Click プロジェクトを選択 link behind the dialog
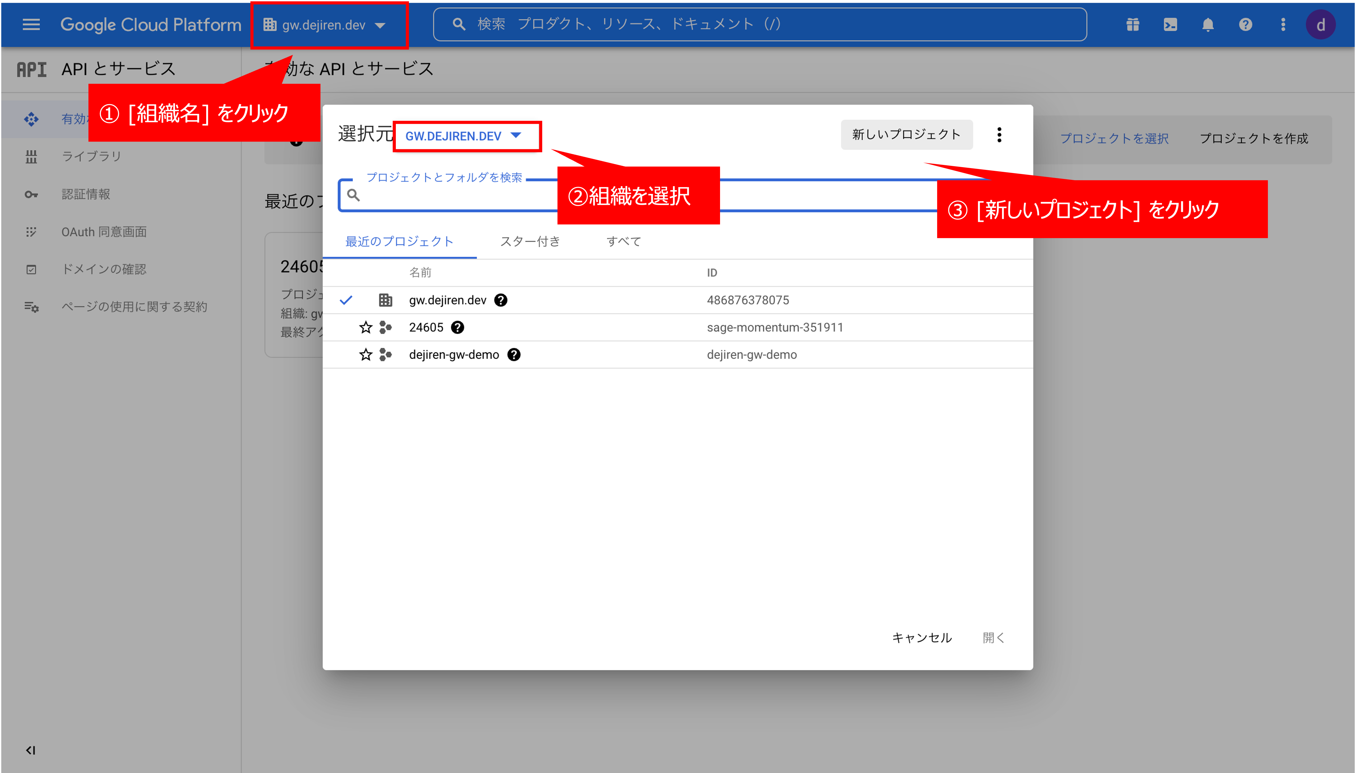 pyautogui.click(x=1114, y=138)
